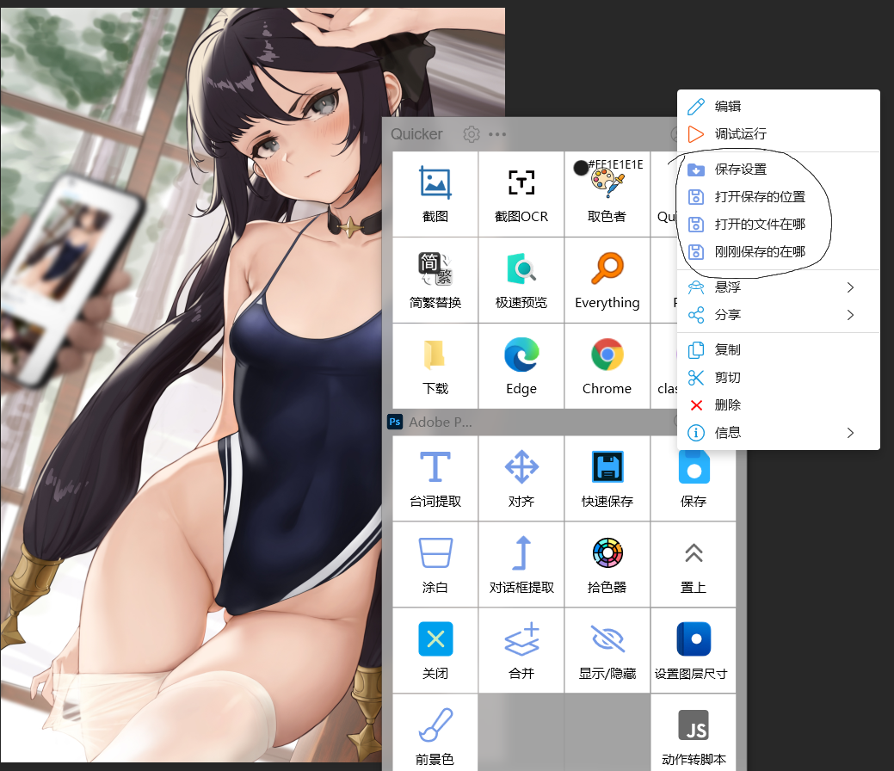Open 设置图层尺寸 action
This screenshot has height=771, width=894.
point(694,651)
